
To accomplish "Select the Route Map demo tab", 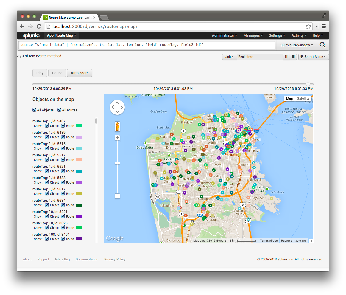I will [69, 18].
